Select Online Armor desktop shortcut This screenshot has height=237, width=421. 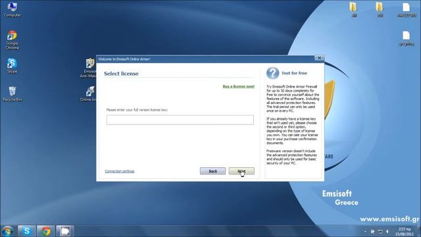click(x=89, y=93)
